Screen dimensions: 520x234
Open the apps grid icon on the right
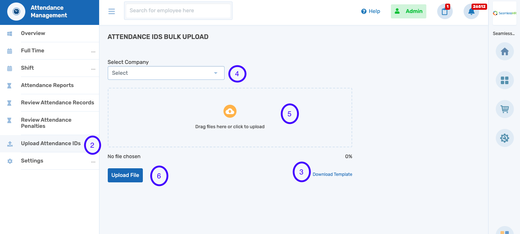point(504,80)
